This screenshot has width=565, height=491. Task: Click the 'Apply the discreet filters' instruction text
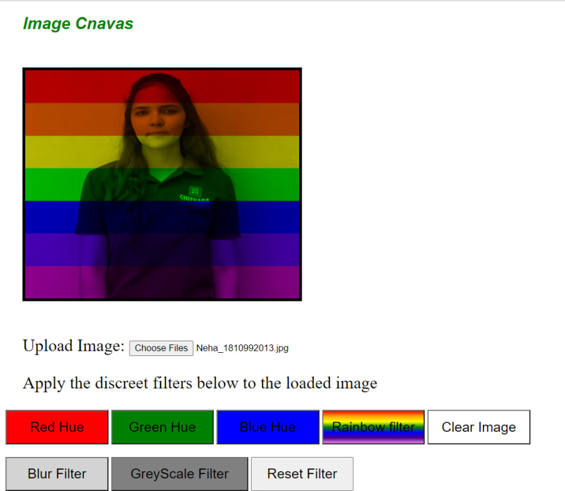200,383
